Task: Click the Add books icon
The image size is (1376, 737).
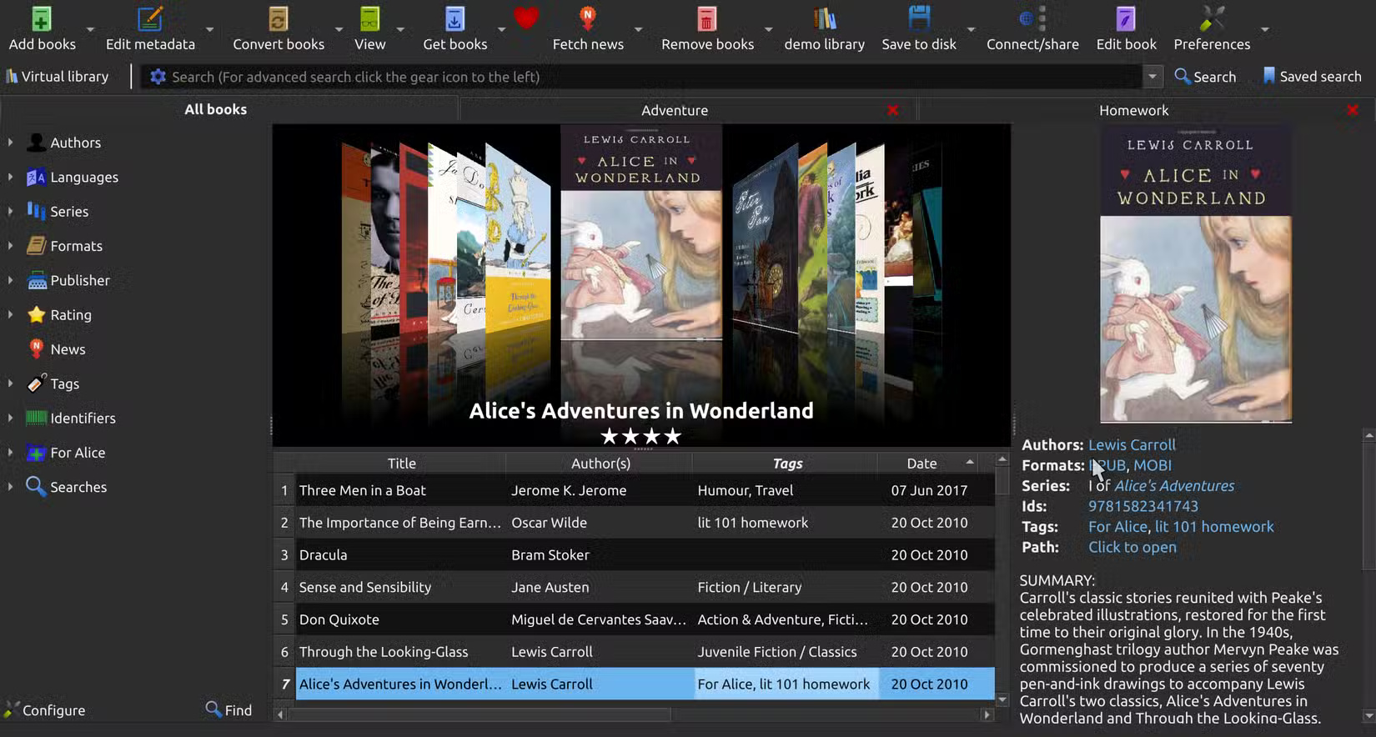Action: 42,19
